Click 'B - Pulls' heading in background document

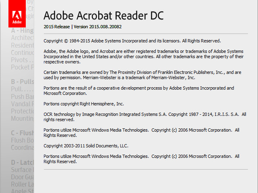[x=23, y=82]
